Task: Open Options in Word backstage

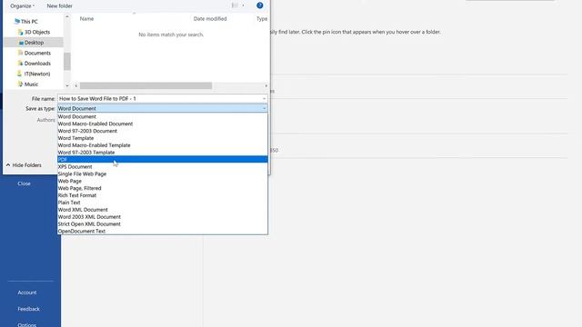Action: [27, 324]
